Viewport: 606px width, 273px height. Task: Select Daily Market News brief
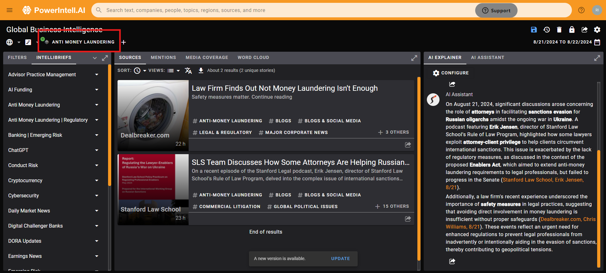29,211
